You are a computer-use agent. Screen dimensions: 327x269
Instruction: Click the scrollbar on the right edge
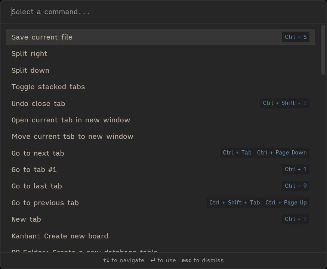tap(323, 49)
